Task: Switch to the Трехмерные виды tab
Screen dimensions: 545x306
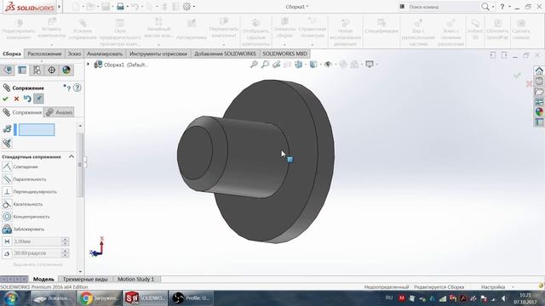Action: 85,279
